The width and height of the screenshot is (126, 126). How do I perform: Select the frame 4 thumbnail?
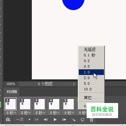pyautogui.click(x=54, y=104)
